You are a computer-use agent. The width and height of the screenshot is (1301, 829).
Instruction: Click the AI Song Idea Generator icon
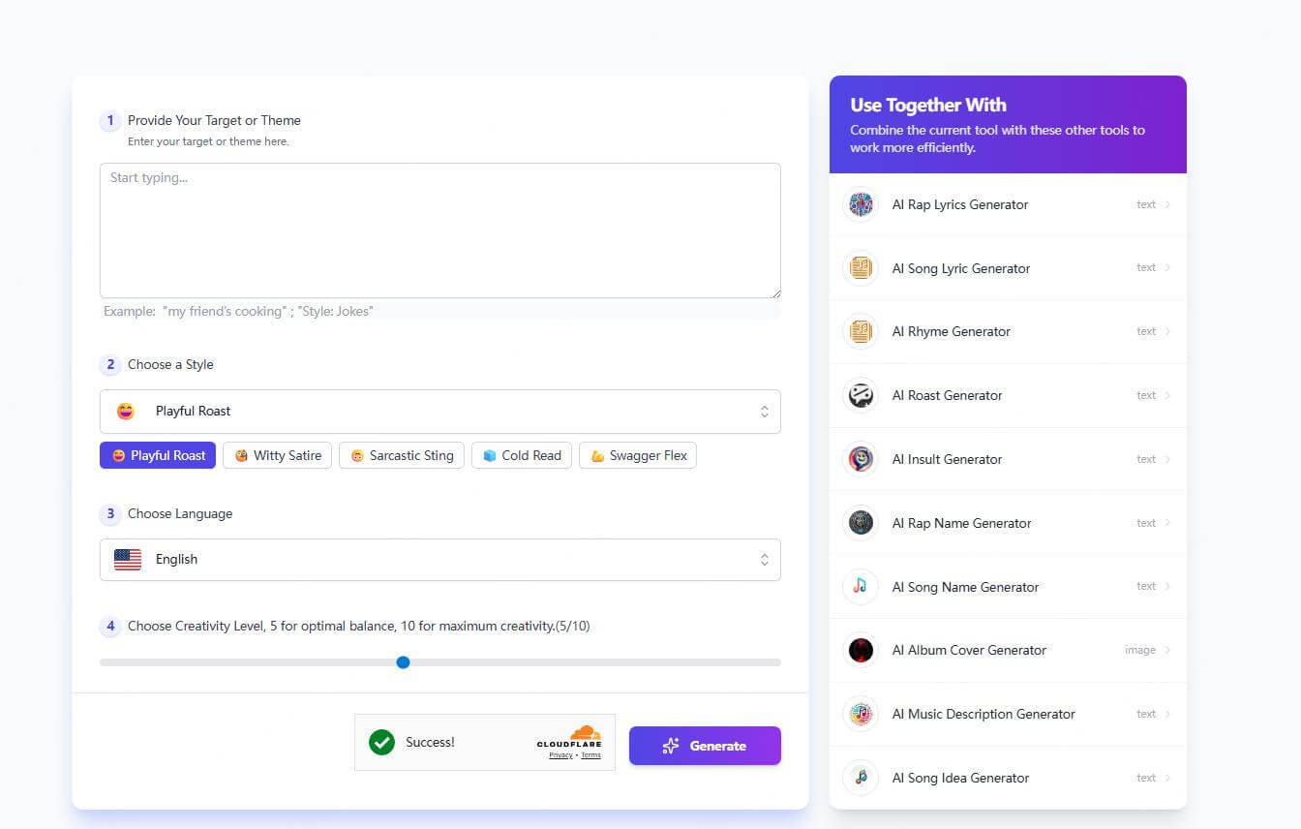click(861, 778)
